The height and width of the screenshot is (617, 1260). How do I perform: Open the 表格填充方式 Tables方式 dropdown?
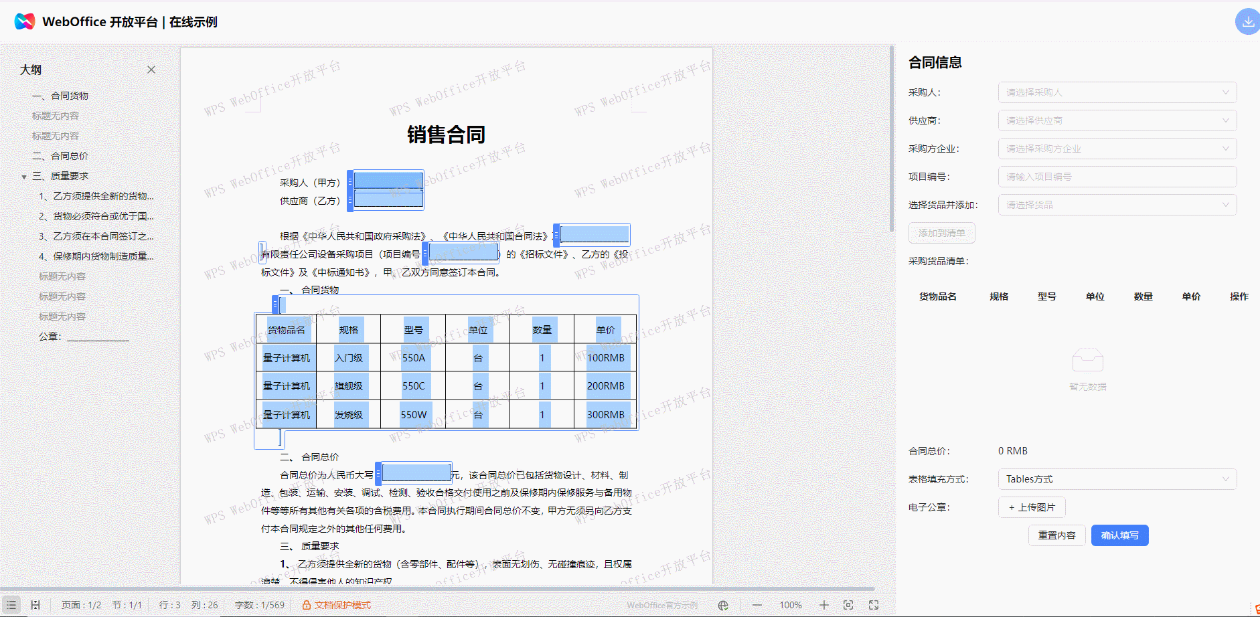pyautogui.click(x=1117, y=479)
